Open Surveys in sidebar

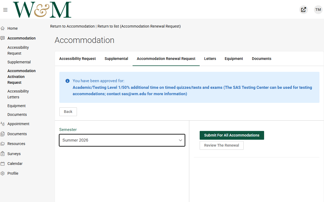[x=14, y=154]
